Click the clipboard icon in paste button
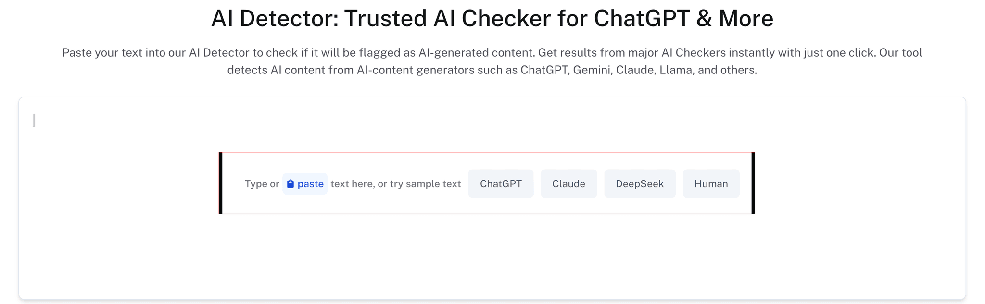The width and height of the screenshot is (985, 304). pos(290,184)
